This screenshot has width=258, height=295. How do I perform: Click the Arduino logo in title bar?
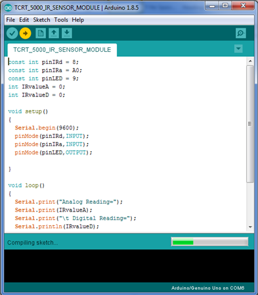[x=8, y=8]
